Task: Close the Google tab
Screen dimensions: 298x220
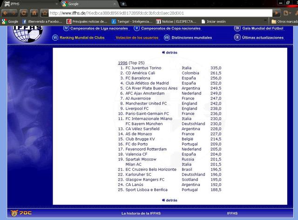Action: [x=115, y=4]
